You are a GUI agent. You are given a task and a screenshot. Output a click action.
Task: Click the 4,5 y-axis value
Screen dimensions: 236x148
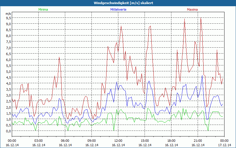9,77
